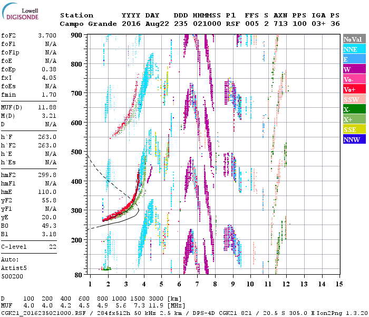Click the M(D) value 3.21
Viewport: 369px width, 317px height.
coord(49,116)
